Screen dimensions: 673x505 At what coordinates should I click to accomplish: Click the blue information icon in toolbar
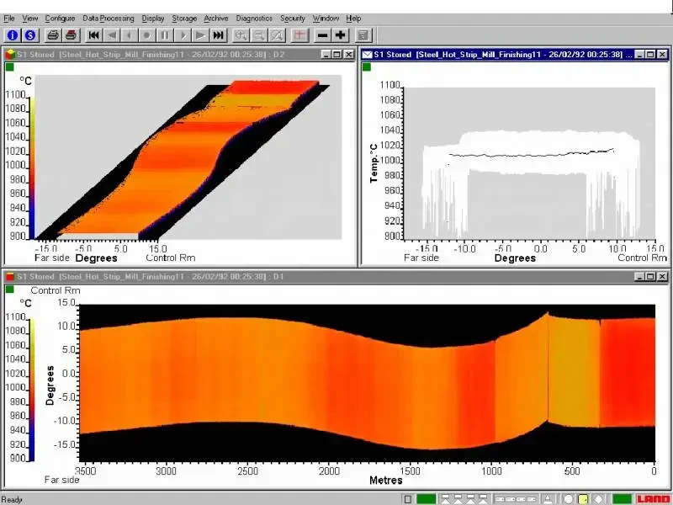click(x=13, y=35)
